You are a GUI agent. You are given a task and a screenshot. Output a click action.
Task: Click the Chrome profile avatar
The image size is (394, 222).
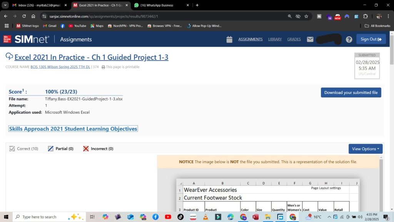click(379, 16)
